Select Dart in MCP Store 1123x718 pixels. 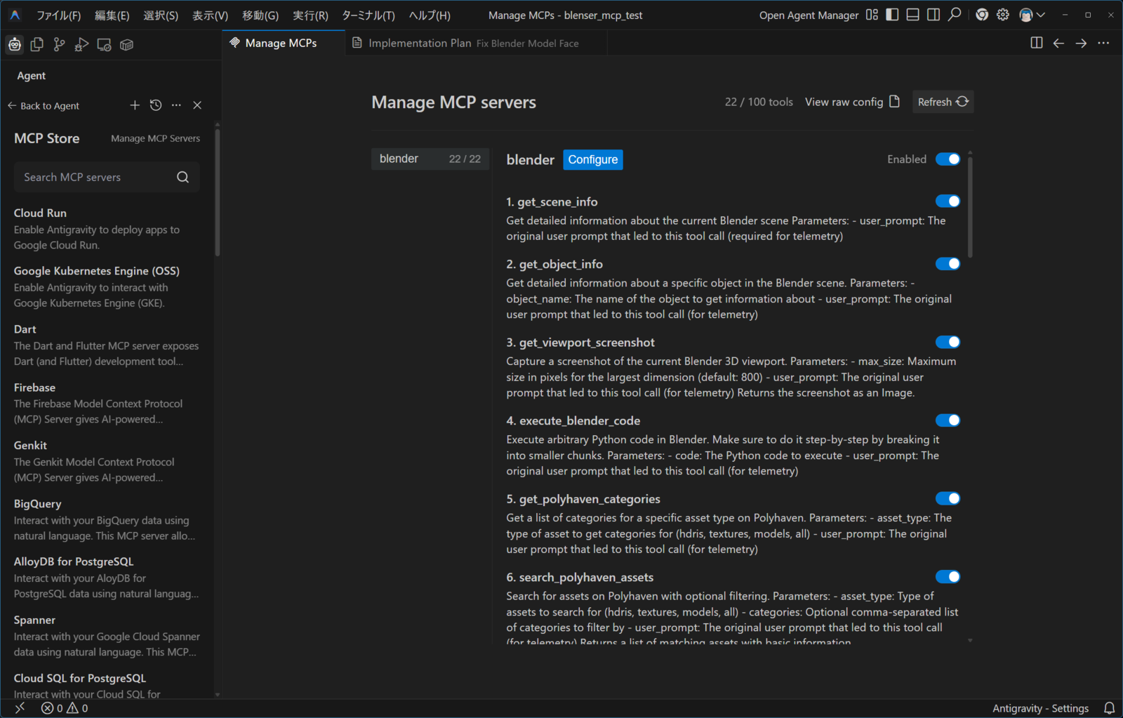(107, 345)
